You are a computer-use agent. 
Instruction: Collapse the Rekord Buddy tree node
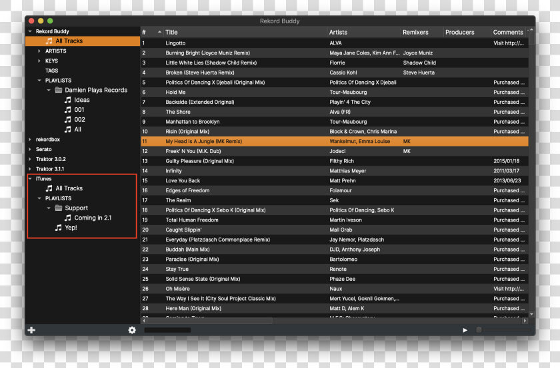click(x=30, y=31)
